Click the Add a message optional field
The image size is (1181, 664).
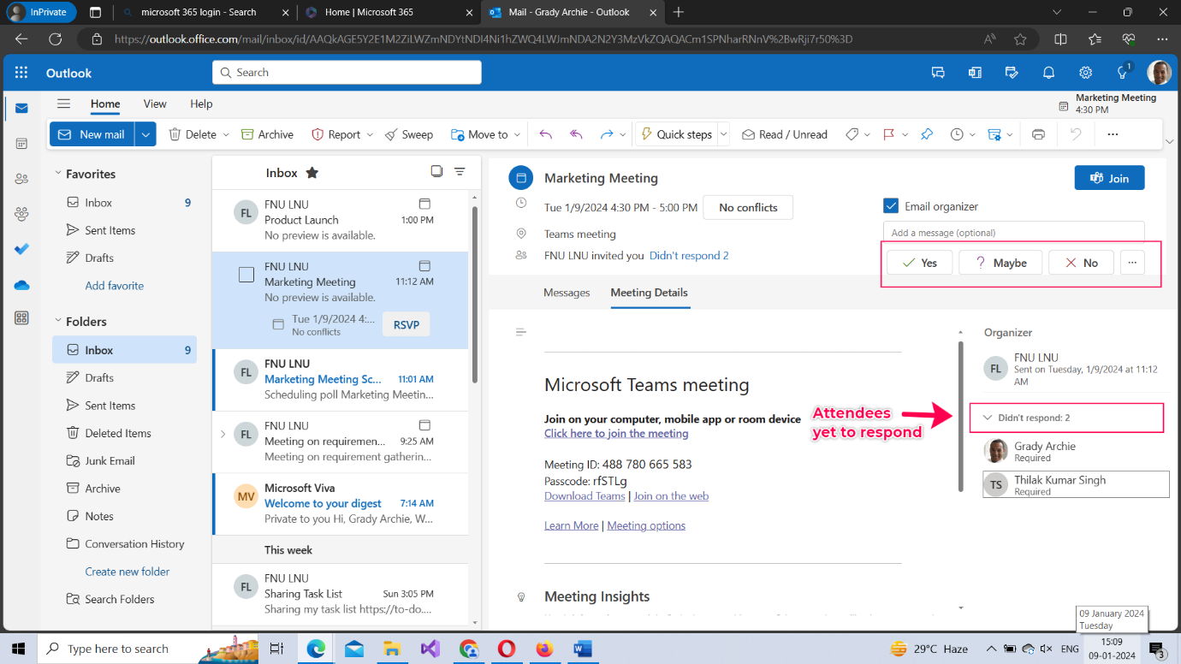[1013, 233]
